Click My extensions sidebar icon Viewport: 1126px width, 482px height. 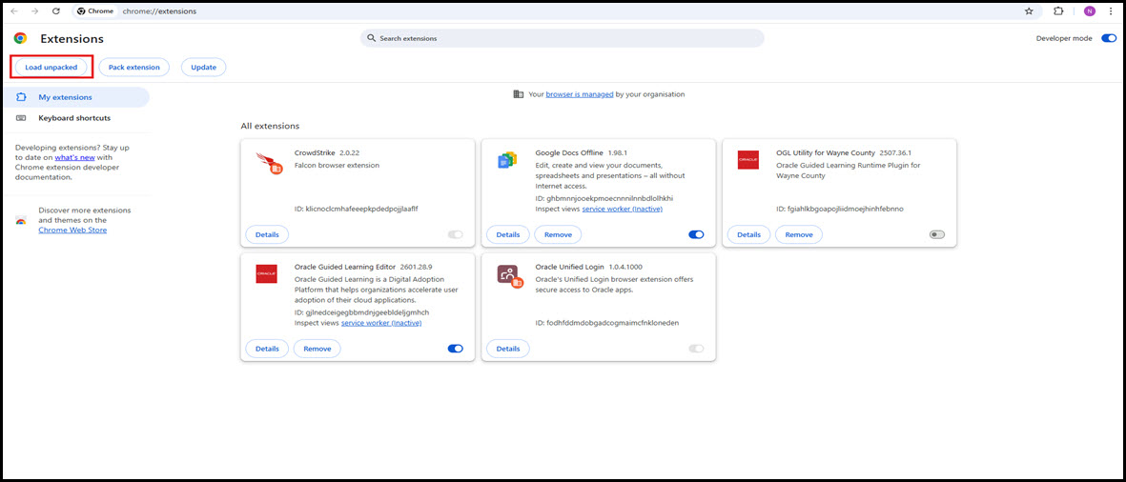[x=21, y=97]
